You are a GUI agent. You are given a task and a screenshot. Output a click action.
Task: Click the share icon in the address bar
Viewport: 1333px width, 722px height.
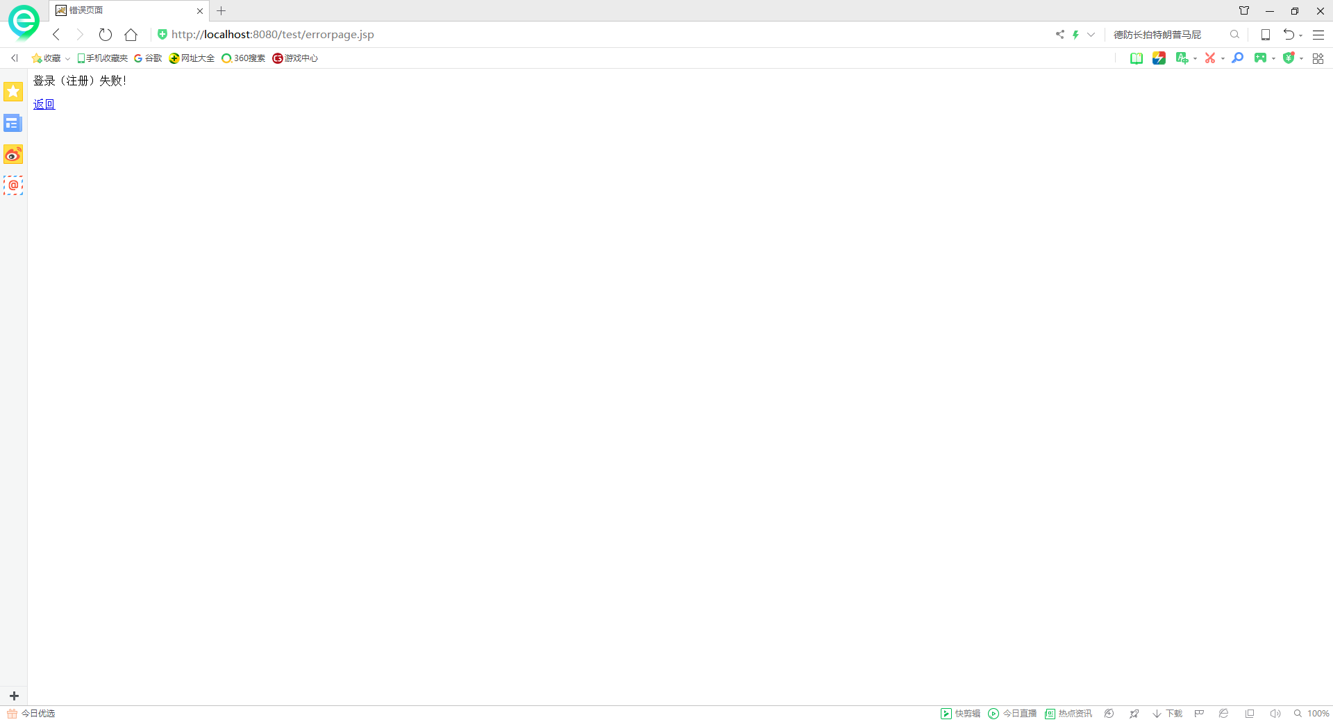(x=1059, y=35)
